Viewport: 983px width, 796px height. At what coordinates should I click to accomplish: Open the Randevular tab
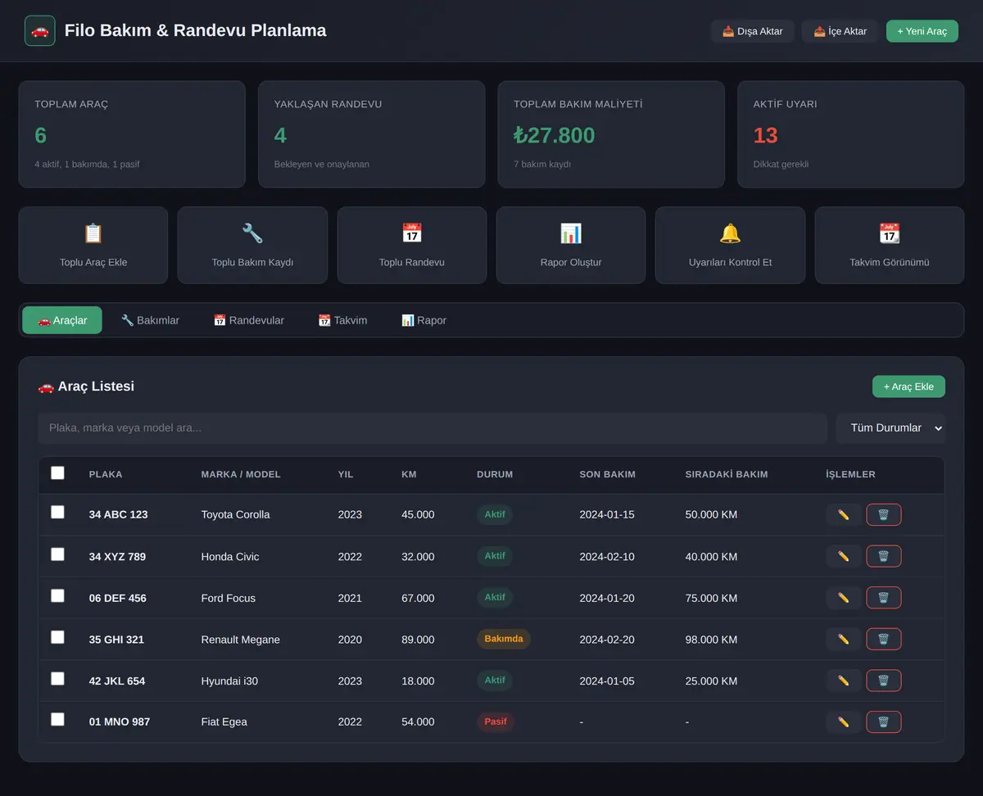[249, 320]
